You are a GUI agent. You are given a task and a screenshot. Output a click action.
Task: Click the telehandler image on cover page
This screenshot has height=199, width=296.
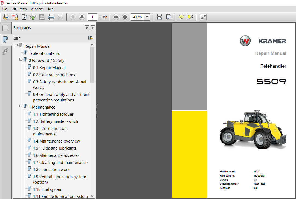pyautogui.click(x=253, y=130)
